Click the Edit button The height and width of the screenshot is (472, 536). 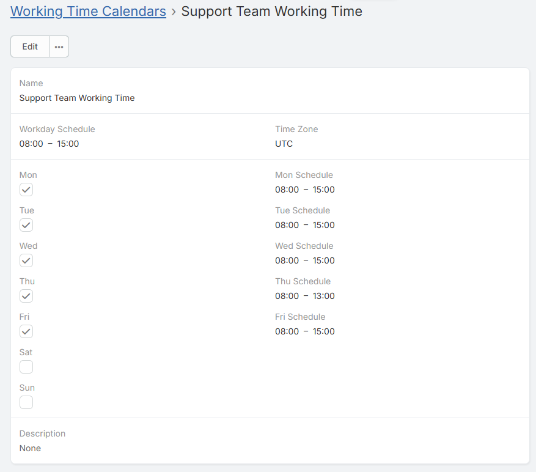pos(30,46)
